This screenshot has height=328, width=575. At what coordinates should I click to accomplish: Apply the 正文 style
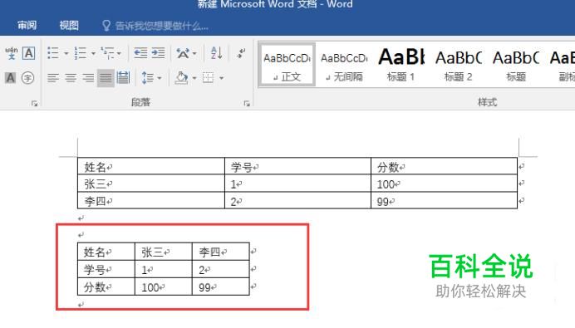287,66
